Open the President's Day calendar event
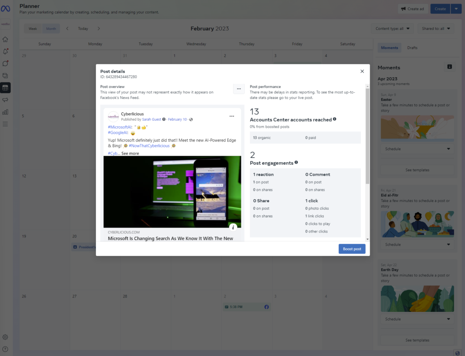Viewport: 465px width, 356px height. 84,247
